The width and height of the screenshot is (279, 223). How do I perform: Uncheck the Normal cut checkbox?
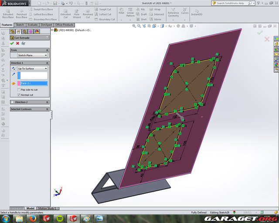point(19,95)
